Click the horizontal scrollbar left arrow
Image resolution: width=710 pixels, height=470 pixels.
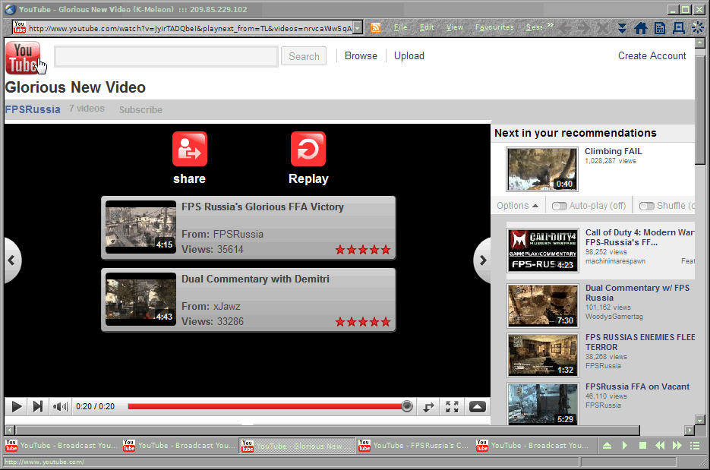(9, 430)
